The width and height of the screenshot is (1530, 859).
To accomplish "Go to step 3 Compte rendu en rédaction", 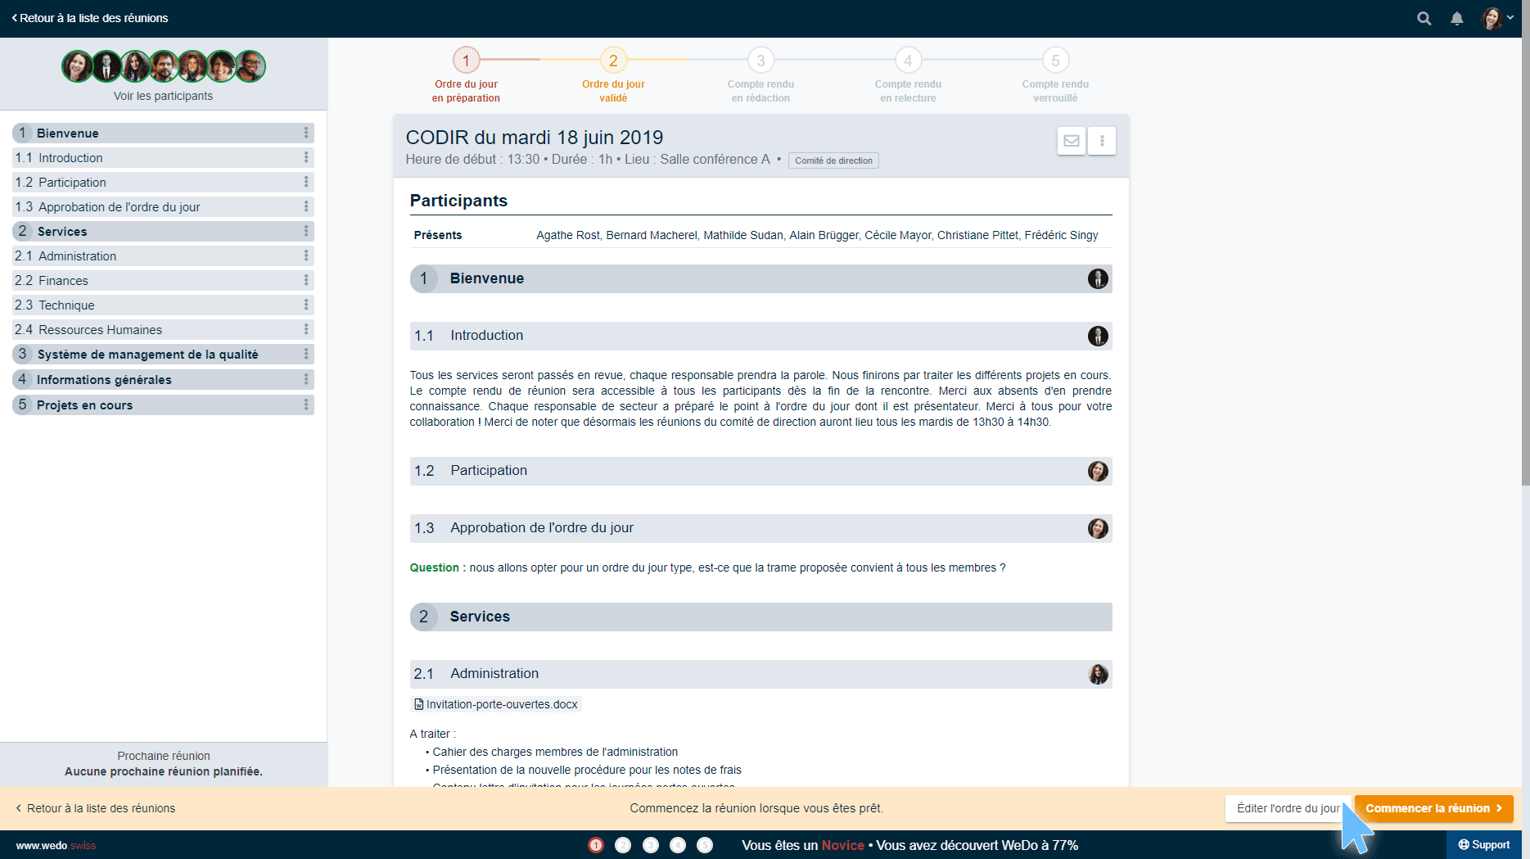I will tap(760, 60).
